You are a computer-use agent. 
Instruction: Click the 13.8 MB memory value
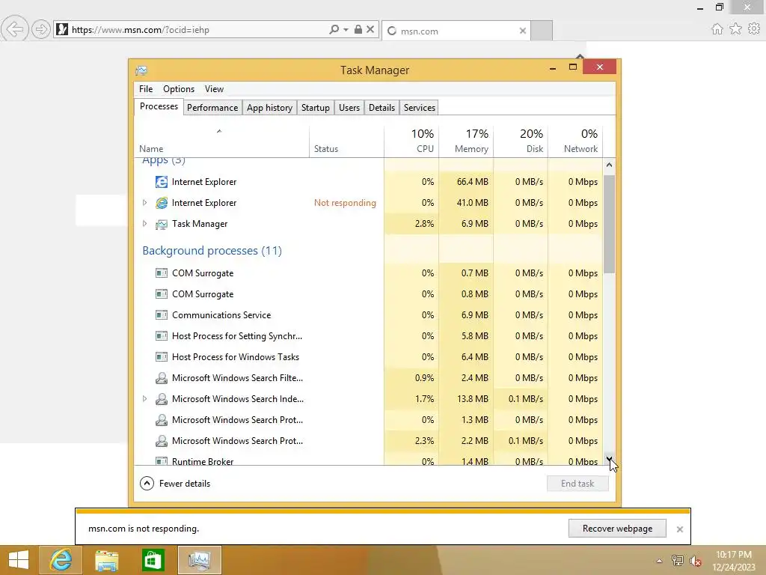[473, 399]
